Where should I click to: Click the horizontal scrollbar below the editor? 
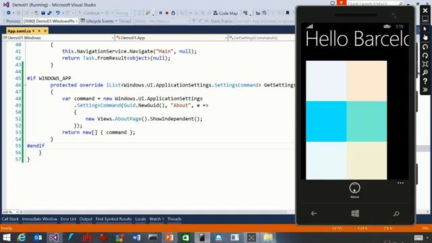(x=155, y=212)
